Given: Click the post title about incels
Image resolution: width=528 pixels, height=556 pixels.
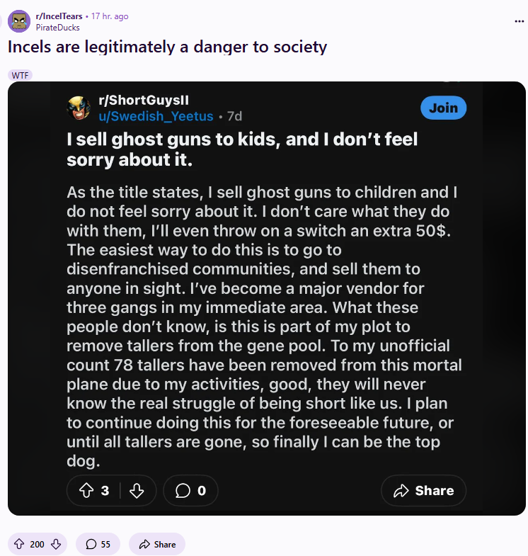Looking at the screenshot, I should tap(167, 47).
